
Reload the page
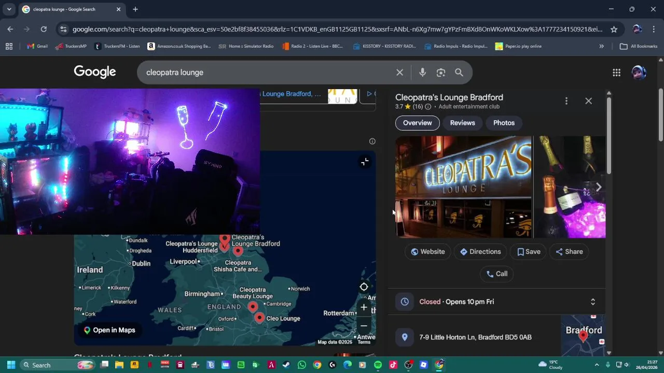(x=44, y=30)
